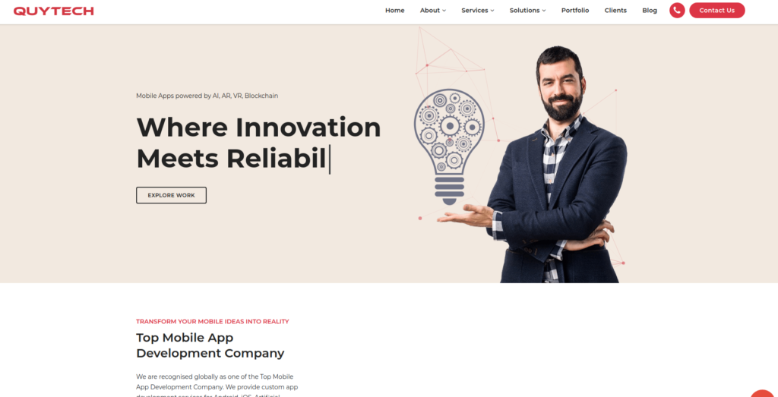Click the Explore Work button
This screenshot has height=397, width=778.
click(x=171, y=195)
